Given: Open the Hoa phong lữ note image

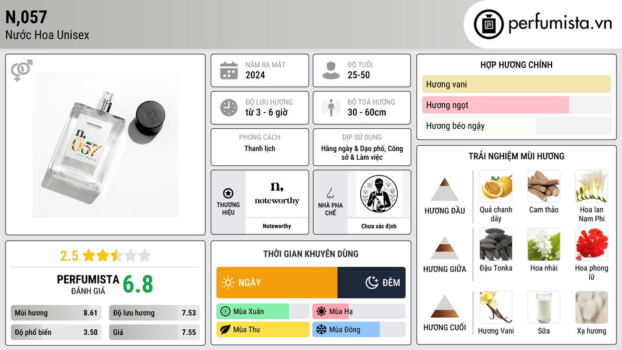Looking at the screenshot, I should [592, 244].
